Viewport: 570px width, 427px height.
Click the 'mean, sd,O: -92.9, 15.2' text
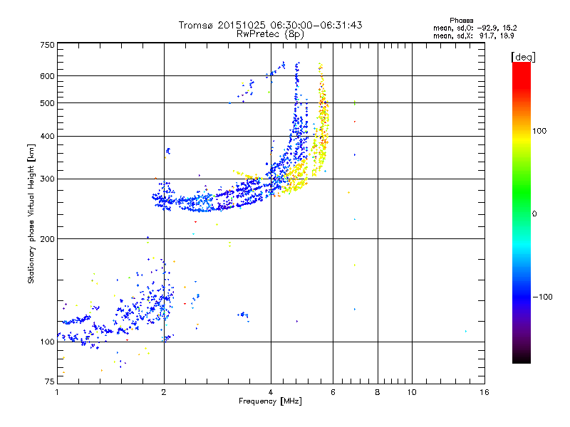pos(475,28)
